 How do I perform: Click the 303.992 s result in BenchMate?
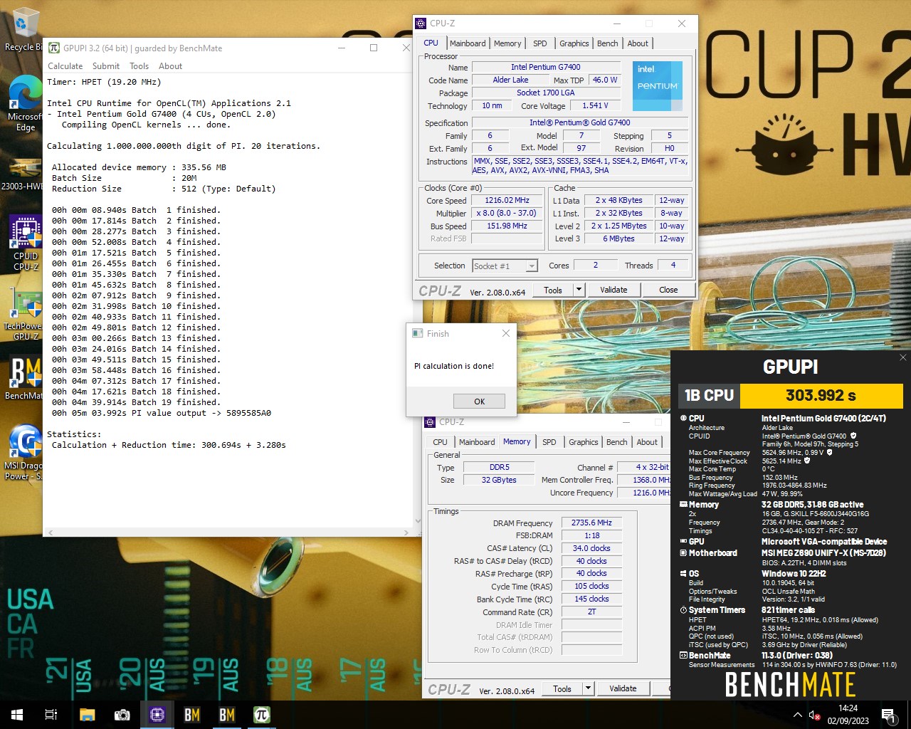(821, 395)
